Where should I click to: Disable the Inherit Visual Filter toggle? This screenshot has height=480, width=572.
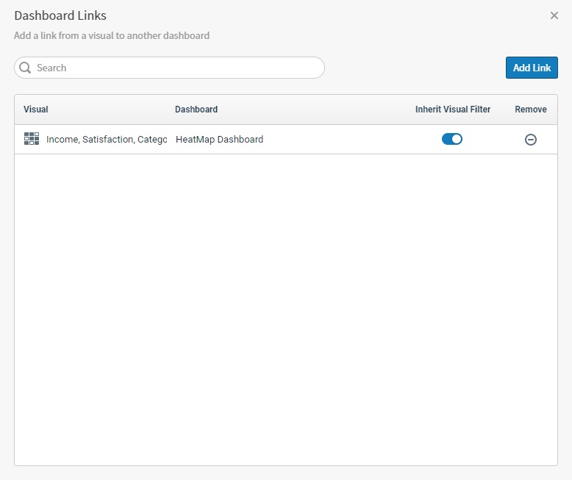452,139
